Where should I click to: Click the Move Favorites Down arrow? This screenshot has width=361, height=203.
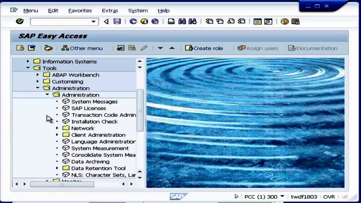click(160, 48)
